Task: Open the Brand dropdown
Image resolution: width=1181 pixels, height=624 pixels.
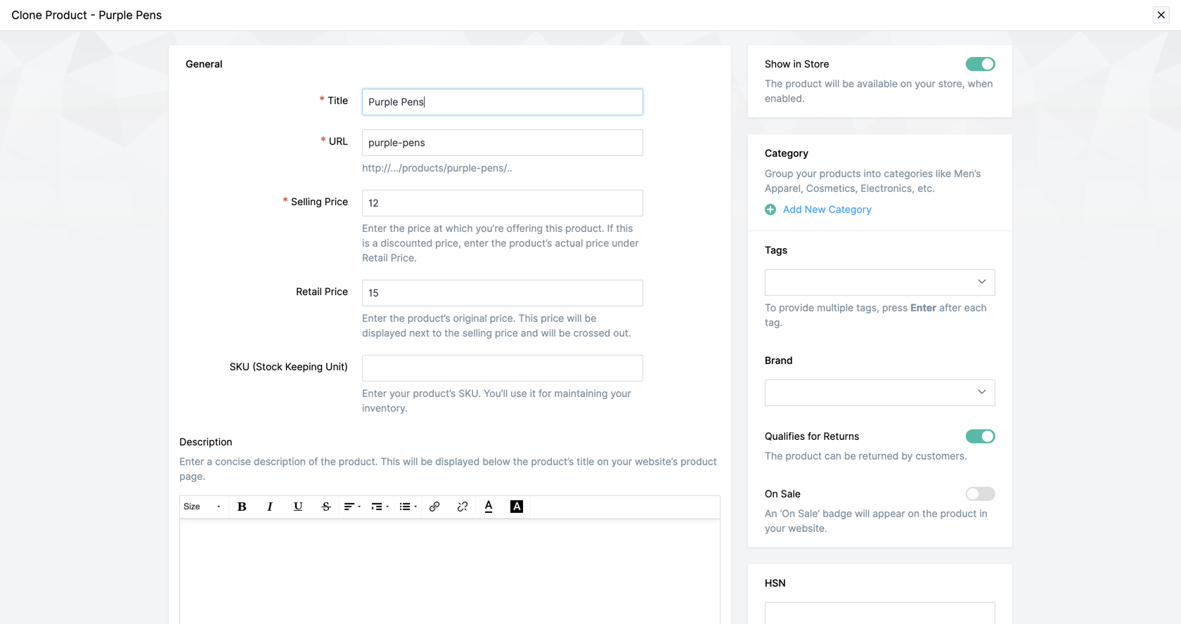Action: pyautogui.click(x=879, y=392)
